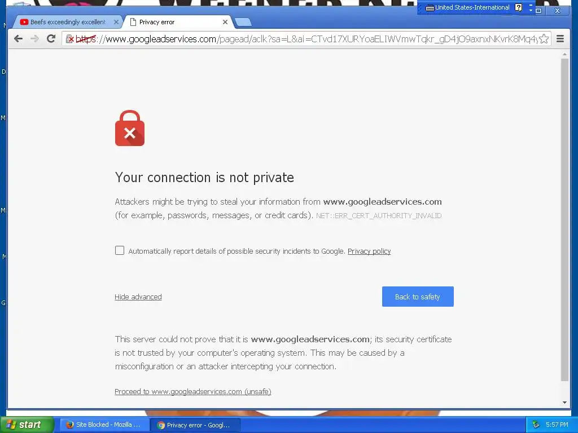Switch to Beefs exceedingly excellent tab

point(68,22)
